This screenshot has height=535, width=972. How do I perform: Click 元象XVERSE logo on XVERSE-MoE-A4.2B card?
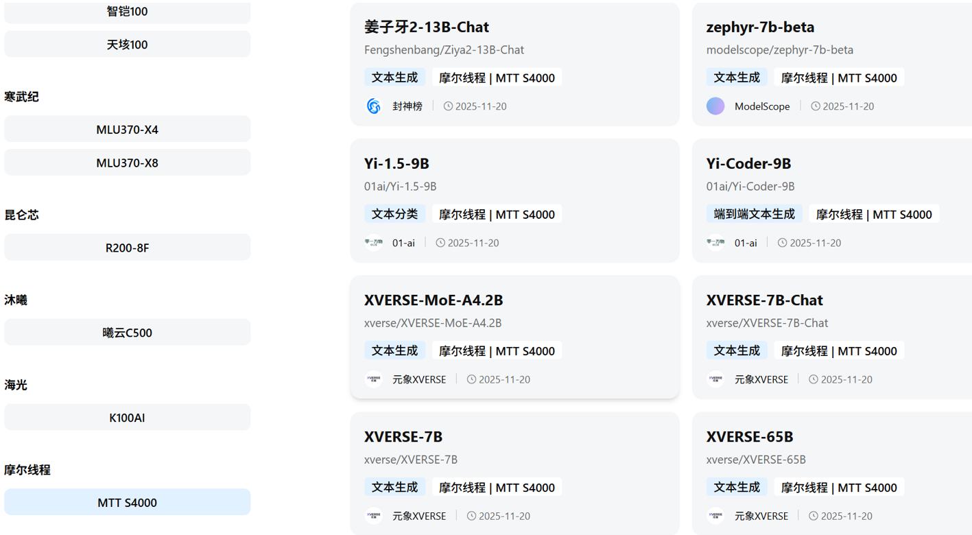point(374,379)
